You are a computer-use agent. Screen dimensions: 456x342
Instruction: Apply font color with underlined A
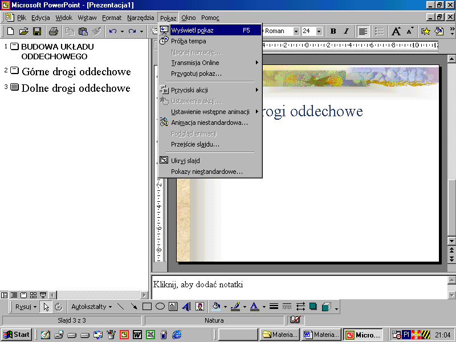[255, 307]
